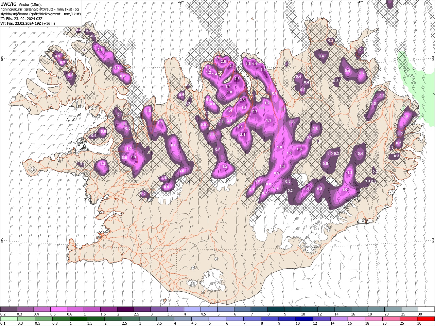Click the lower legend swatch between 6 and 7

pyautogui.click(x=235, y=319)
